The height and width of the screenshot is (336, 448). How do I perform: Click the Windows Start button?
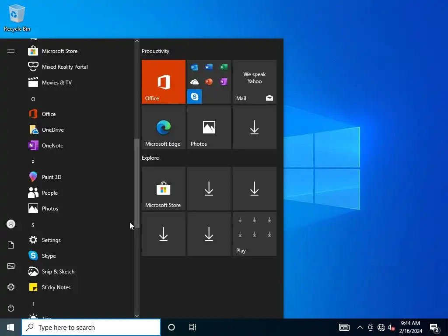(10, 327)
